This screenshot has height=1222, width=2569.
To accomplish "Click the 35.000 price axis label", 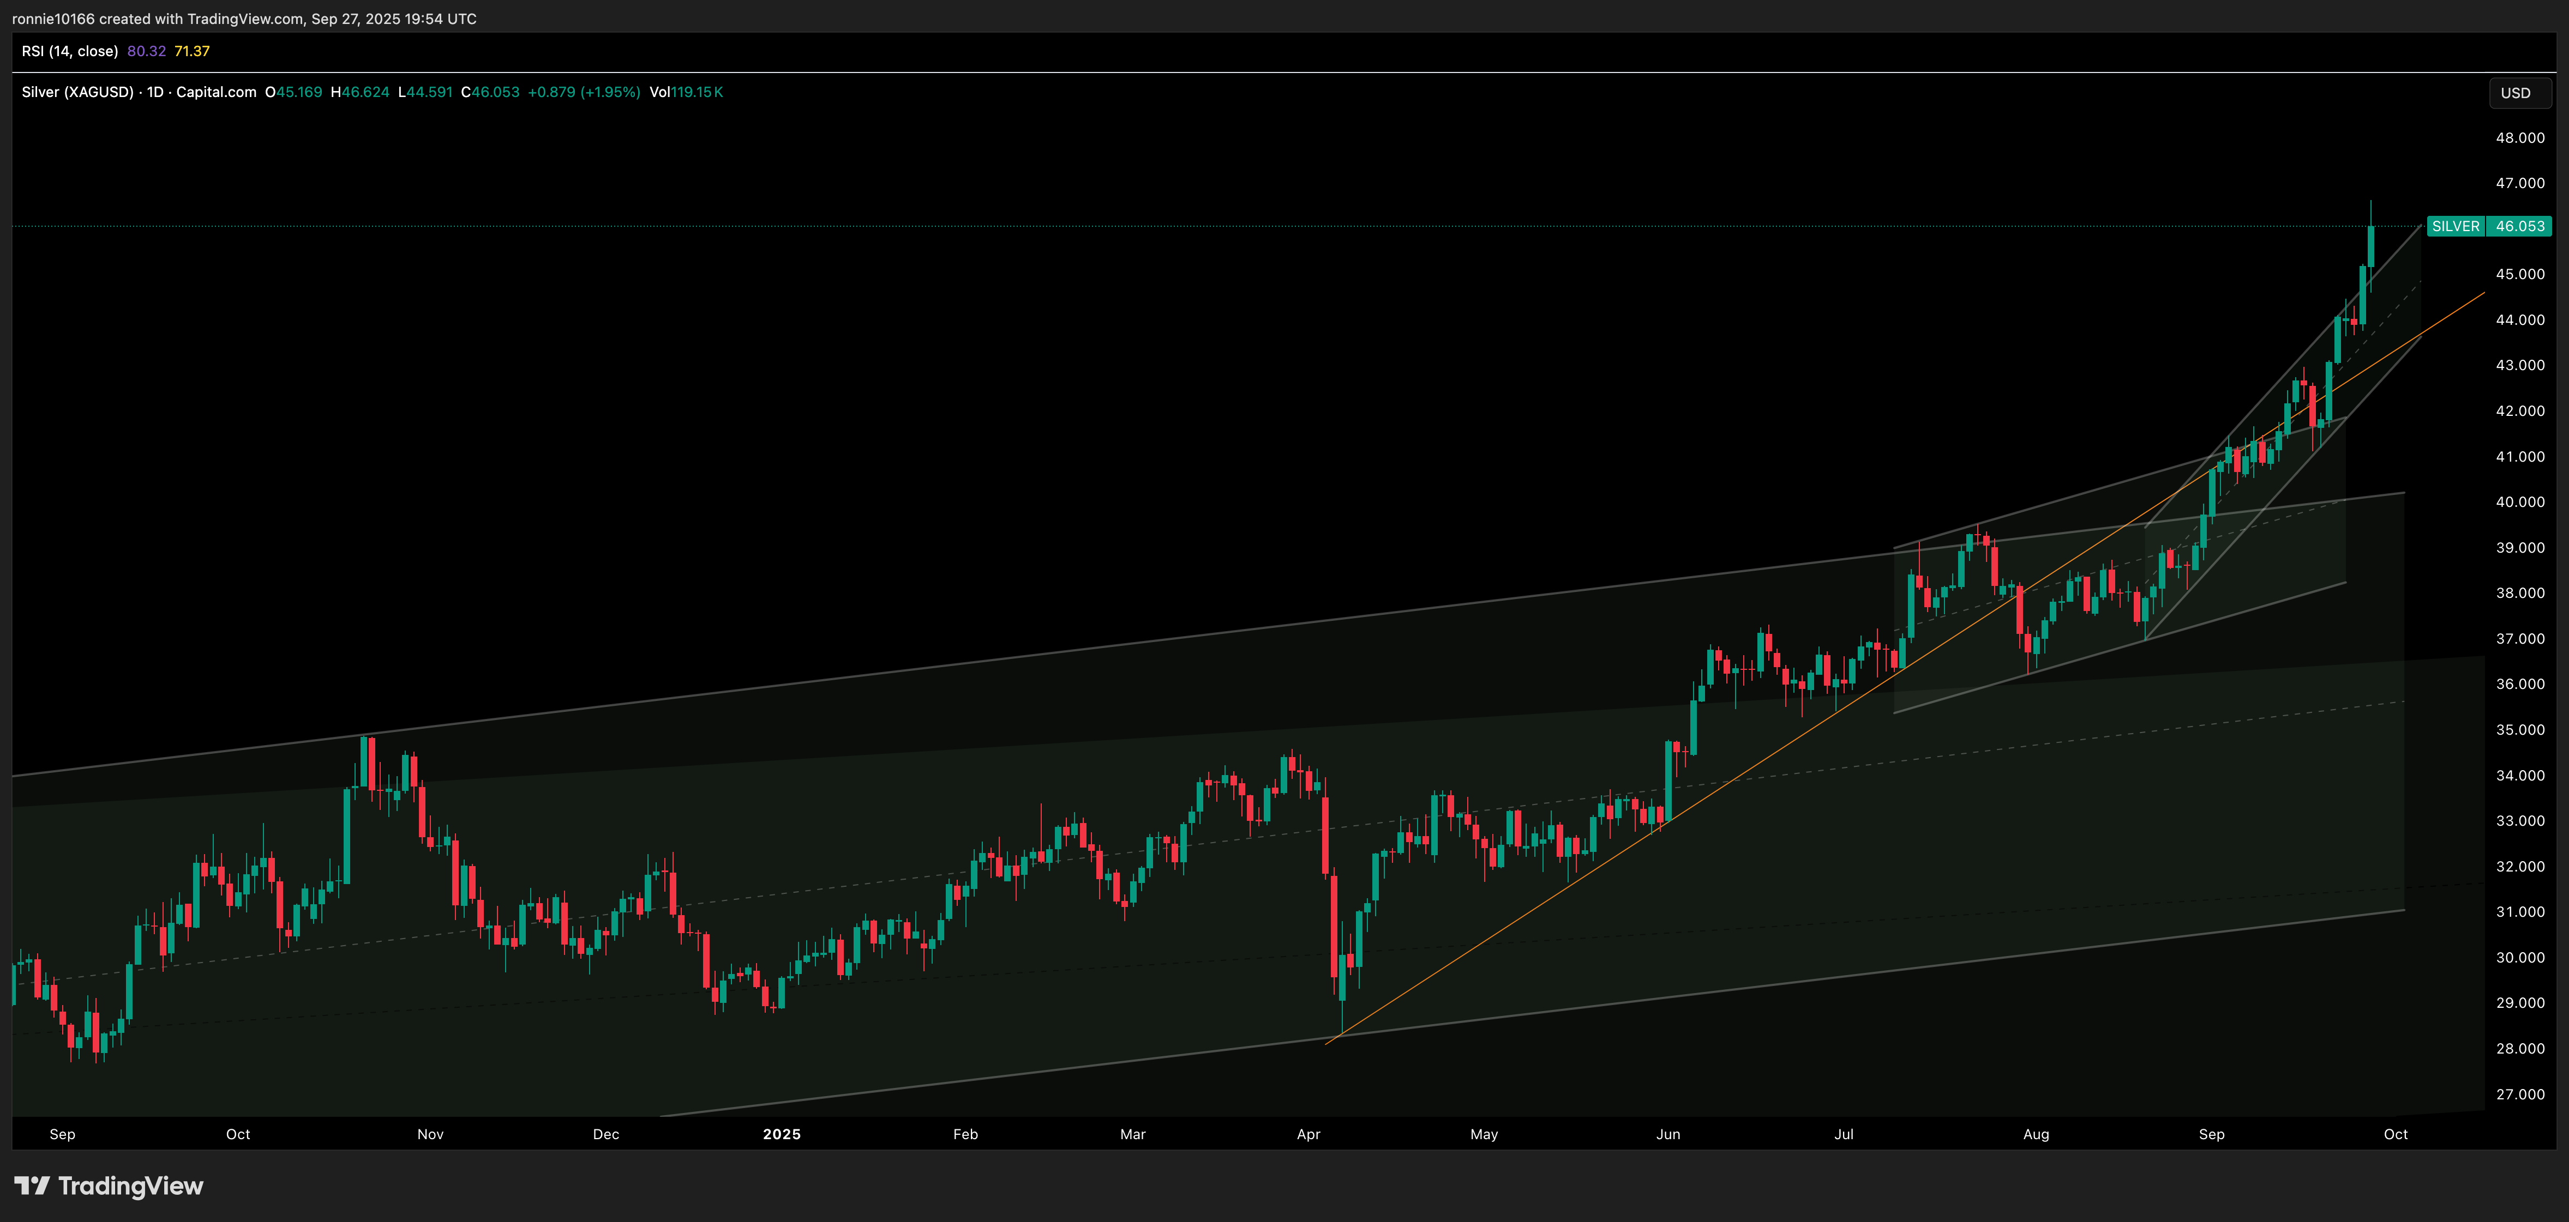I will coord(2520,730).
